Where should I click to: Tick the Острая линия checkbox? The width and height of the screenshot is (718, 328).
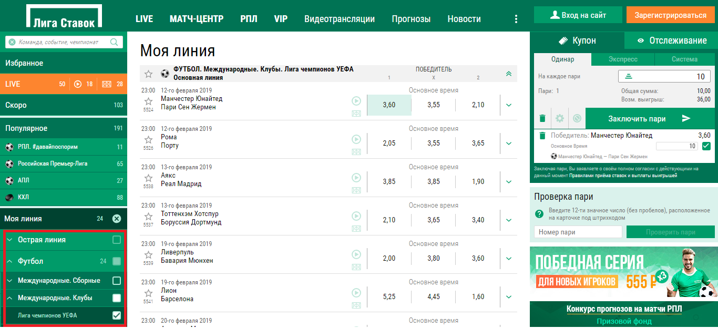[117, 240]
